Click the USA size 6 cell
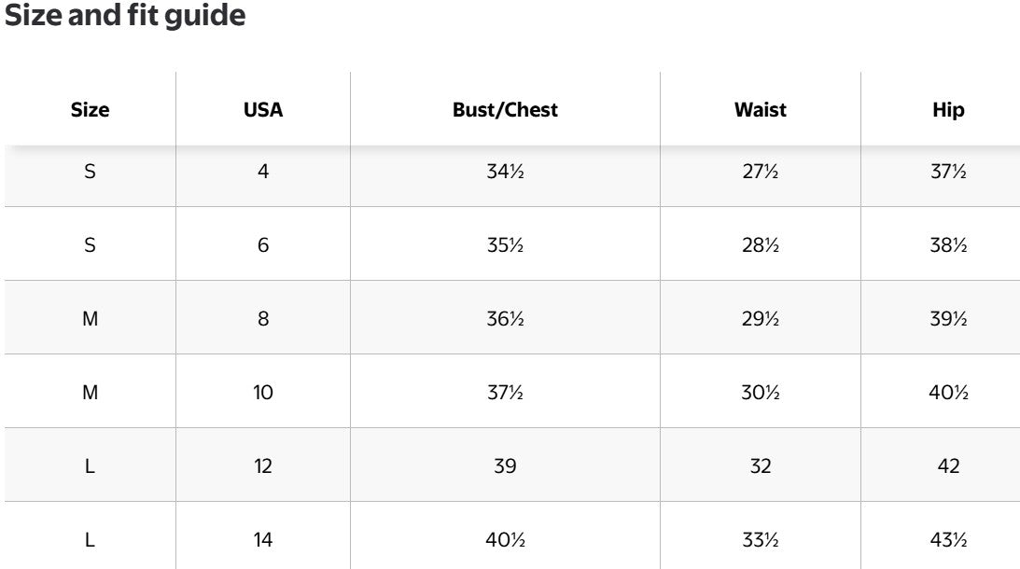 point(263,245)
